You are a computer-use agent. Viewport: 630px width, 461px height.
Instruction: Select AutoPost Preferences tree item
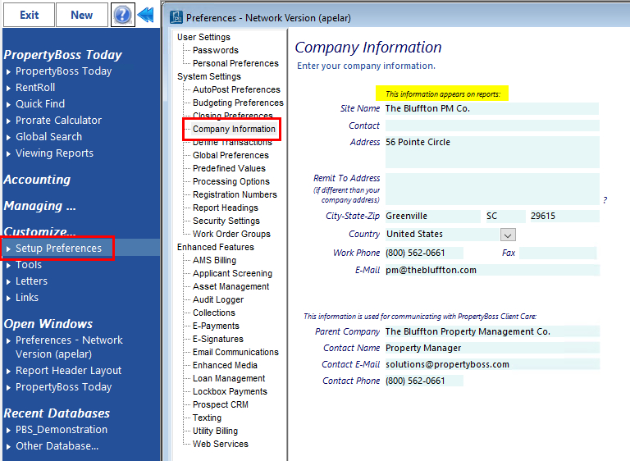[x=236, y=89]
